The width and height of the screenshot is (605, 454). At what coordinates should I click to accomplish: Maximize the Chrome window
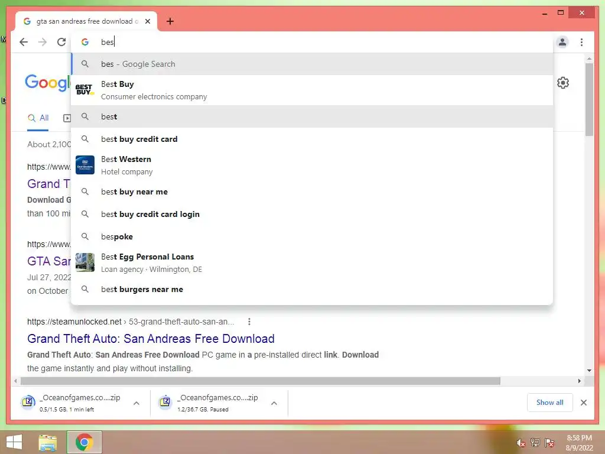pyautogui.click(x=561, y=13)
